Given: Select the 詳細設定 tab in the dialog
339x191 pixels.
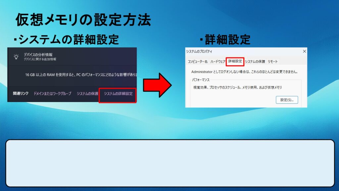Looking at the screenshot, I should coord(235,61).
